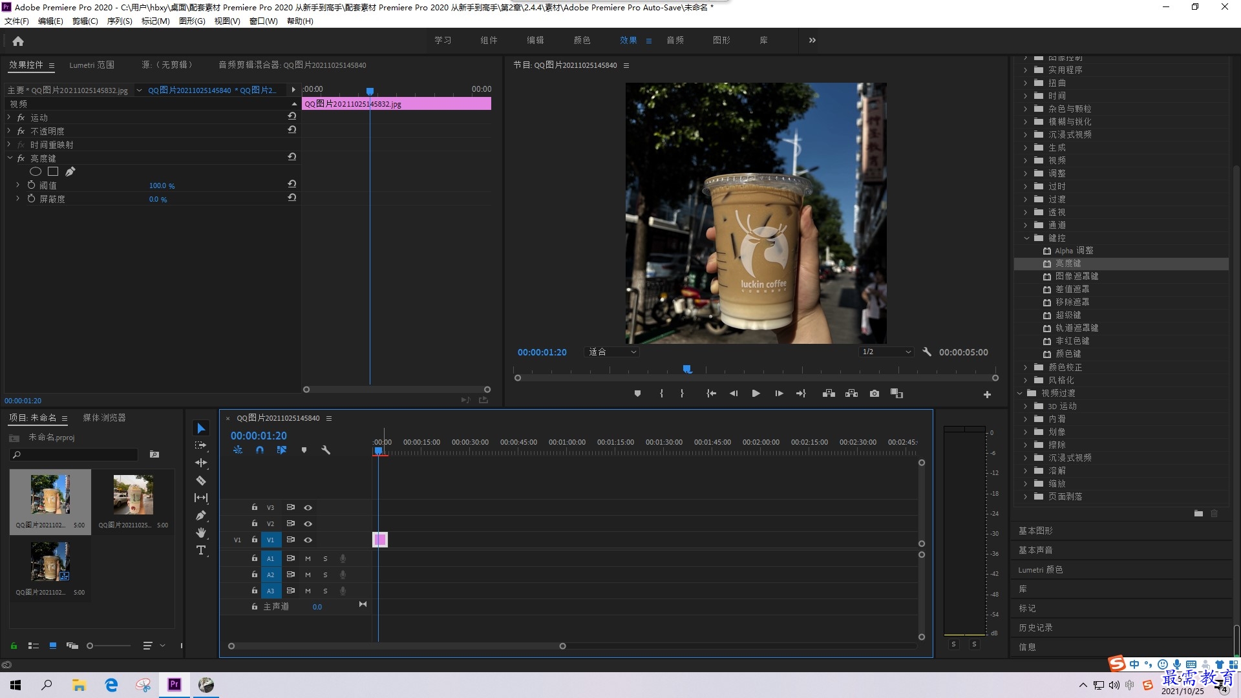Go to In point in Program monitor

pos(711,394)
